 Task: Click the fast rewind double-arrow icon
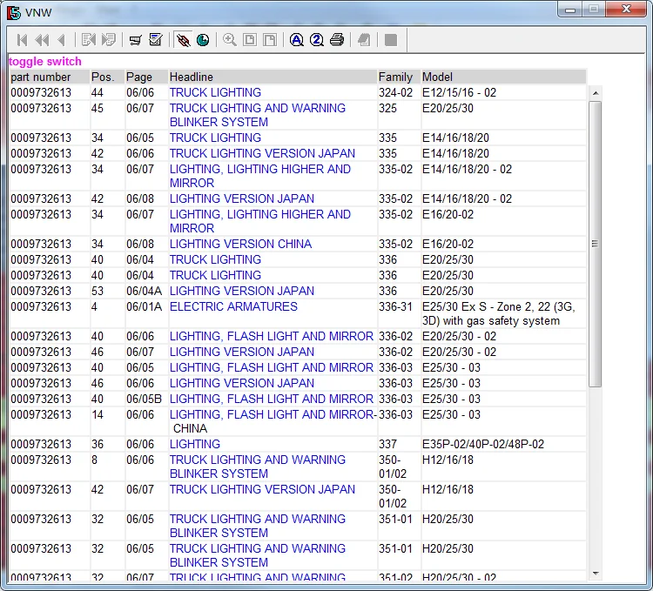tap(42, 40)
